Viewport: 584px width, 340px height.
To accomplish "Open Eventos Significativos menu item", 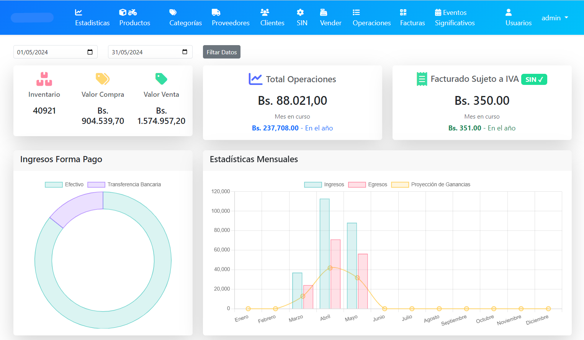I will click(x=455, y=18).
